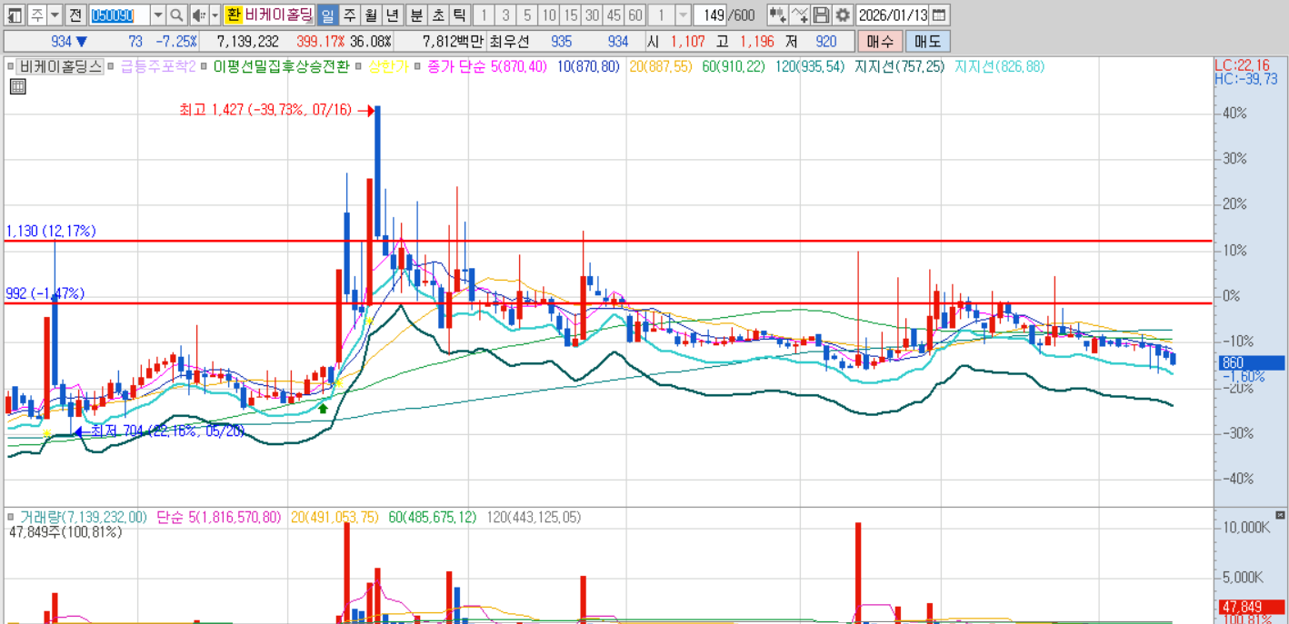1289x624 pixels.
Task: Switch to the 틱 tick chart
Action: [x=459, y=15]
